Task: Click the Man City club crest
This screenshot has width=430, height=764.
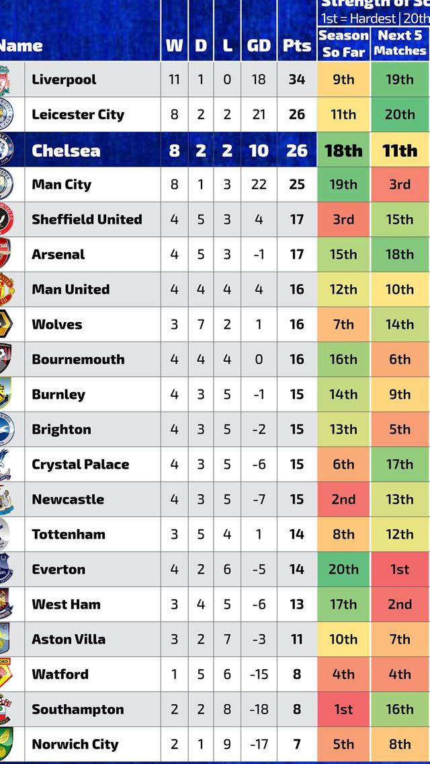Action: click(x=5, y=184)
